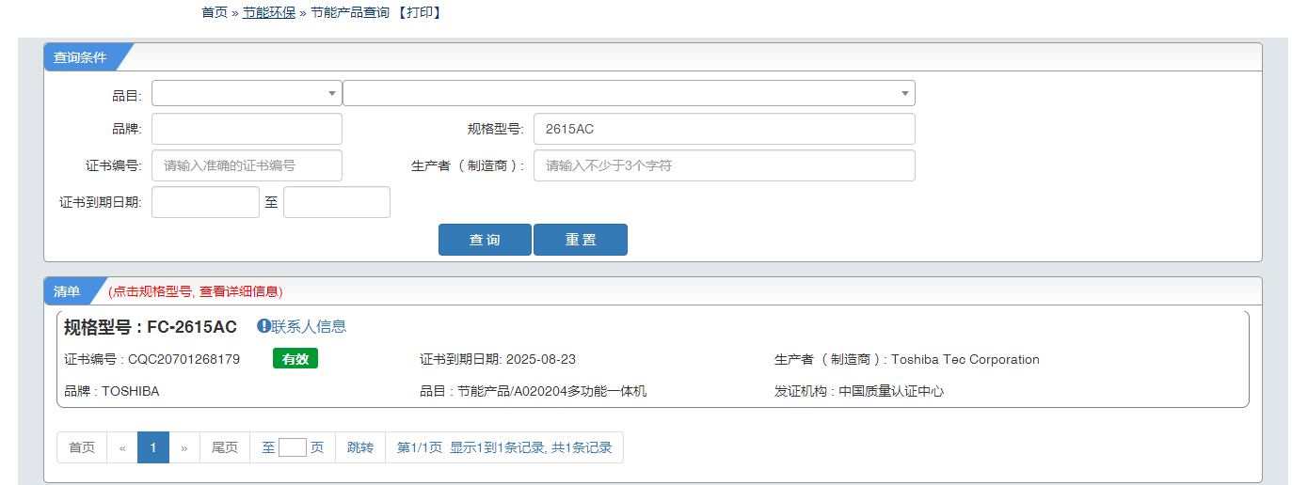Click the 证书到期日期 end date field

coord(337,202)
